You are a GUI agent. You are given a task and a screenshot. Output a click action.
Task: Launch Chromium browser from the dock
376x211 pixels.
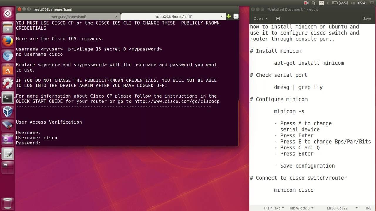point(8,56)
